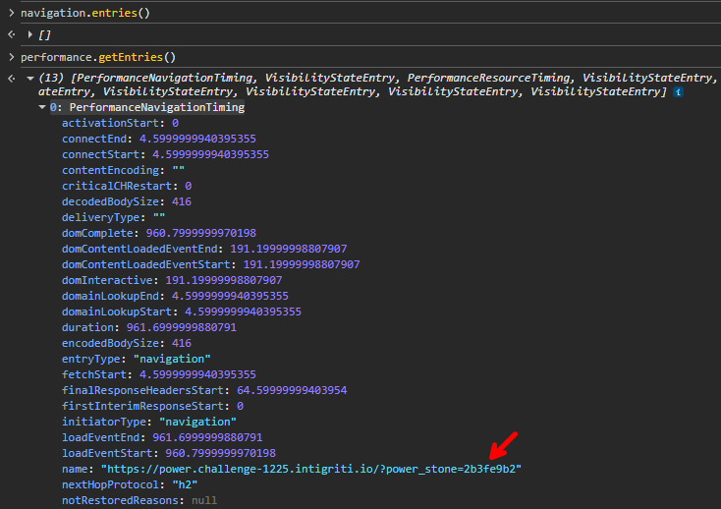Select the notRestoredReasons: null row
This screenshot has height=509, width=721.
click(x=139, y=500)
